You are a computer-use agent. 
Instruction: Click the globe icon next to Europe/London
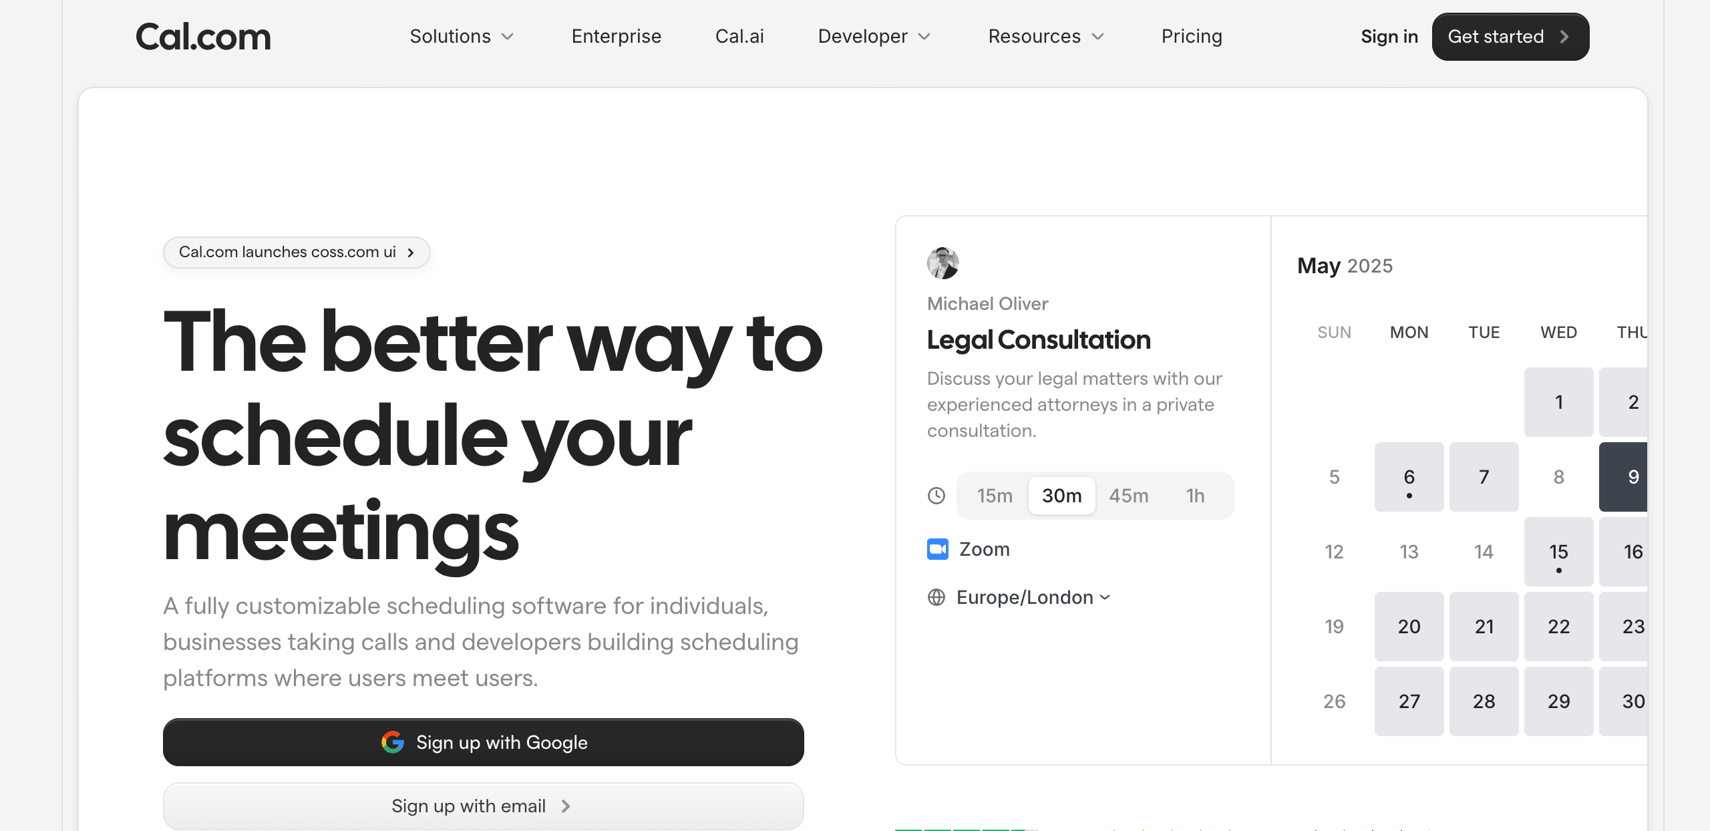[x=936, y=597]
